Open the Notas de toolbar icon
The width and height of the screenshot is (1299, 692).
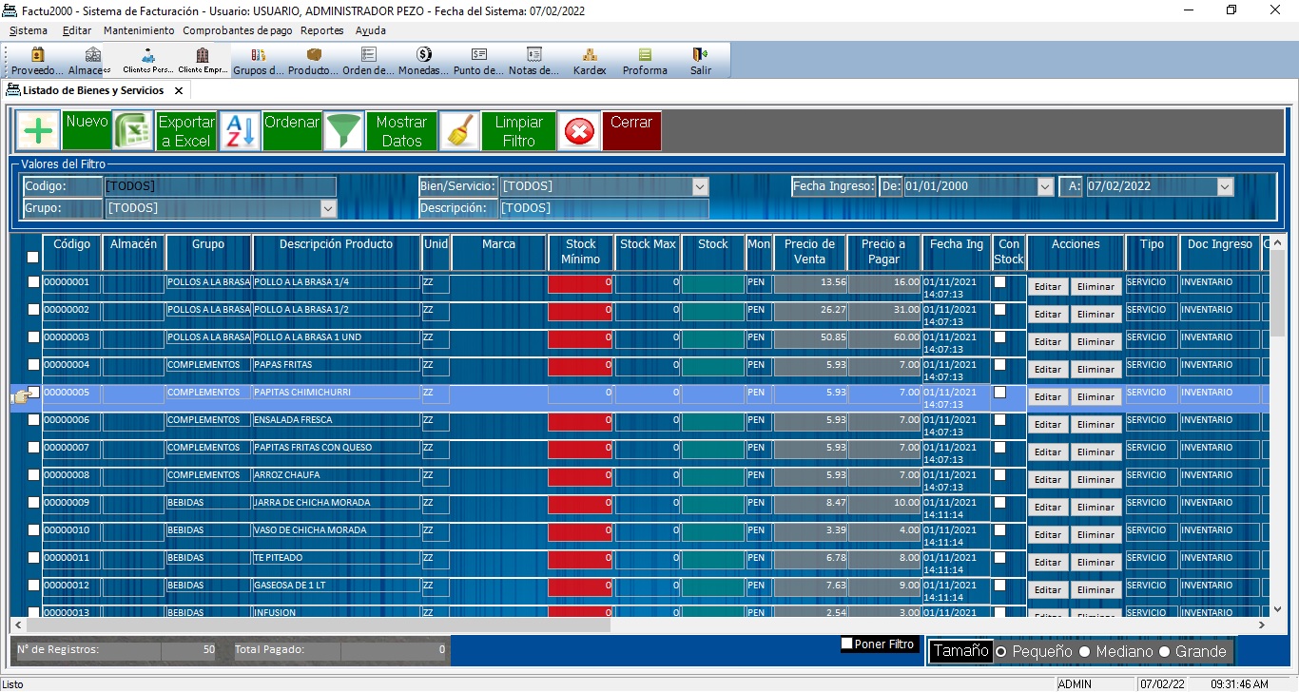pyautogui.click(x=534, y=61)
